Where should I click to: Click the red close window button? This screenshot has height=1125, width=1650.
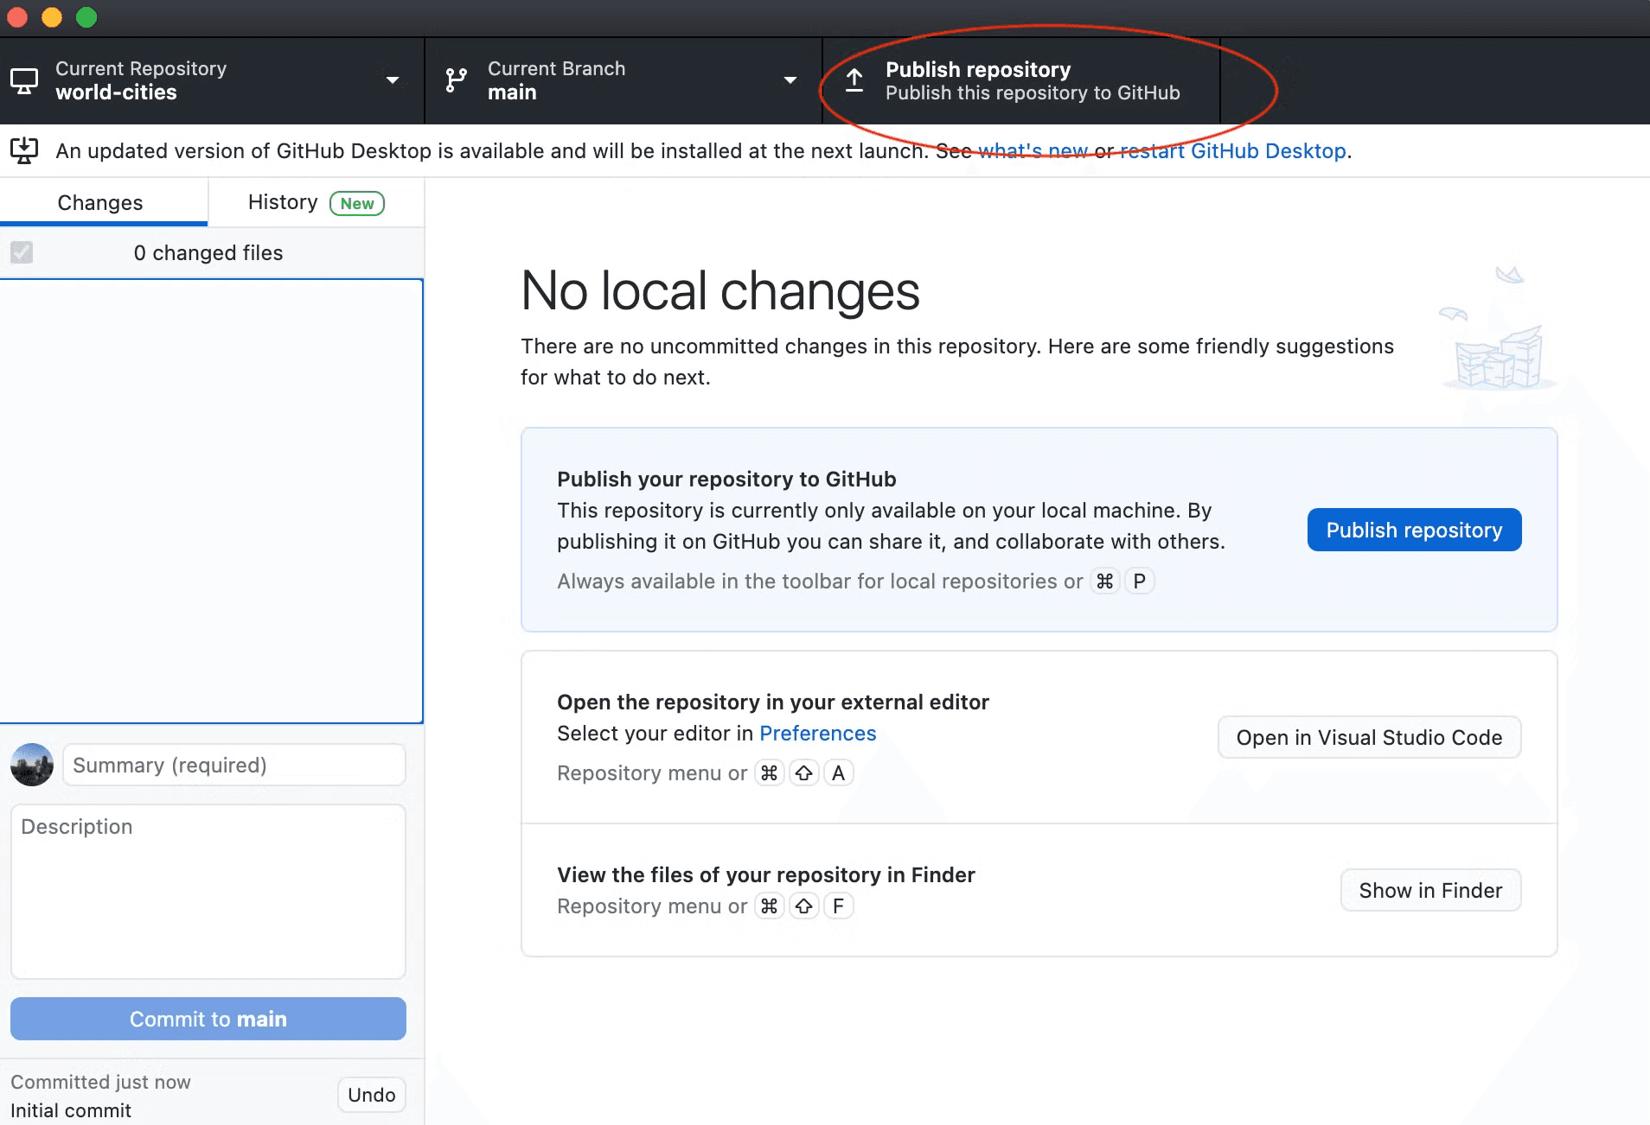[17, 17]
